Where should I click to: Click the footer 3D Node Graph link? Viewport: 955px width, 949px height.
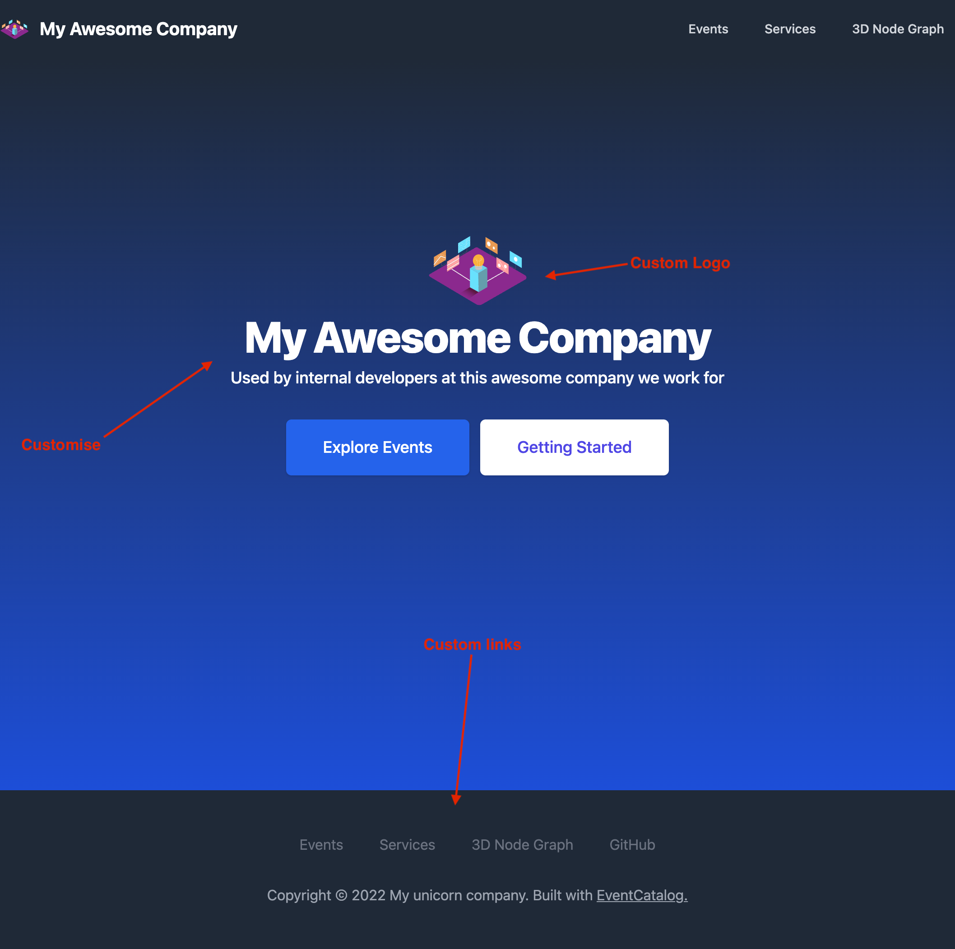[x=522, y=845]
